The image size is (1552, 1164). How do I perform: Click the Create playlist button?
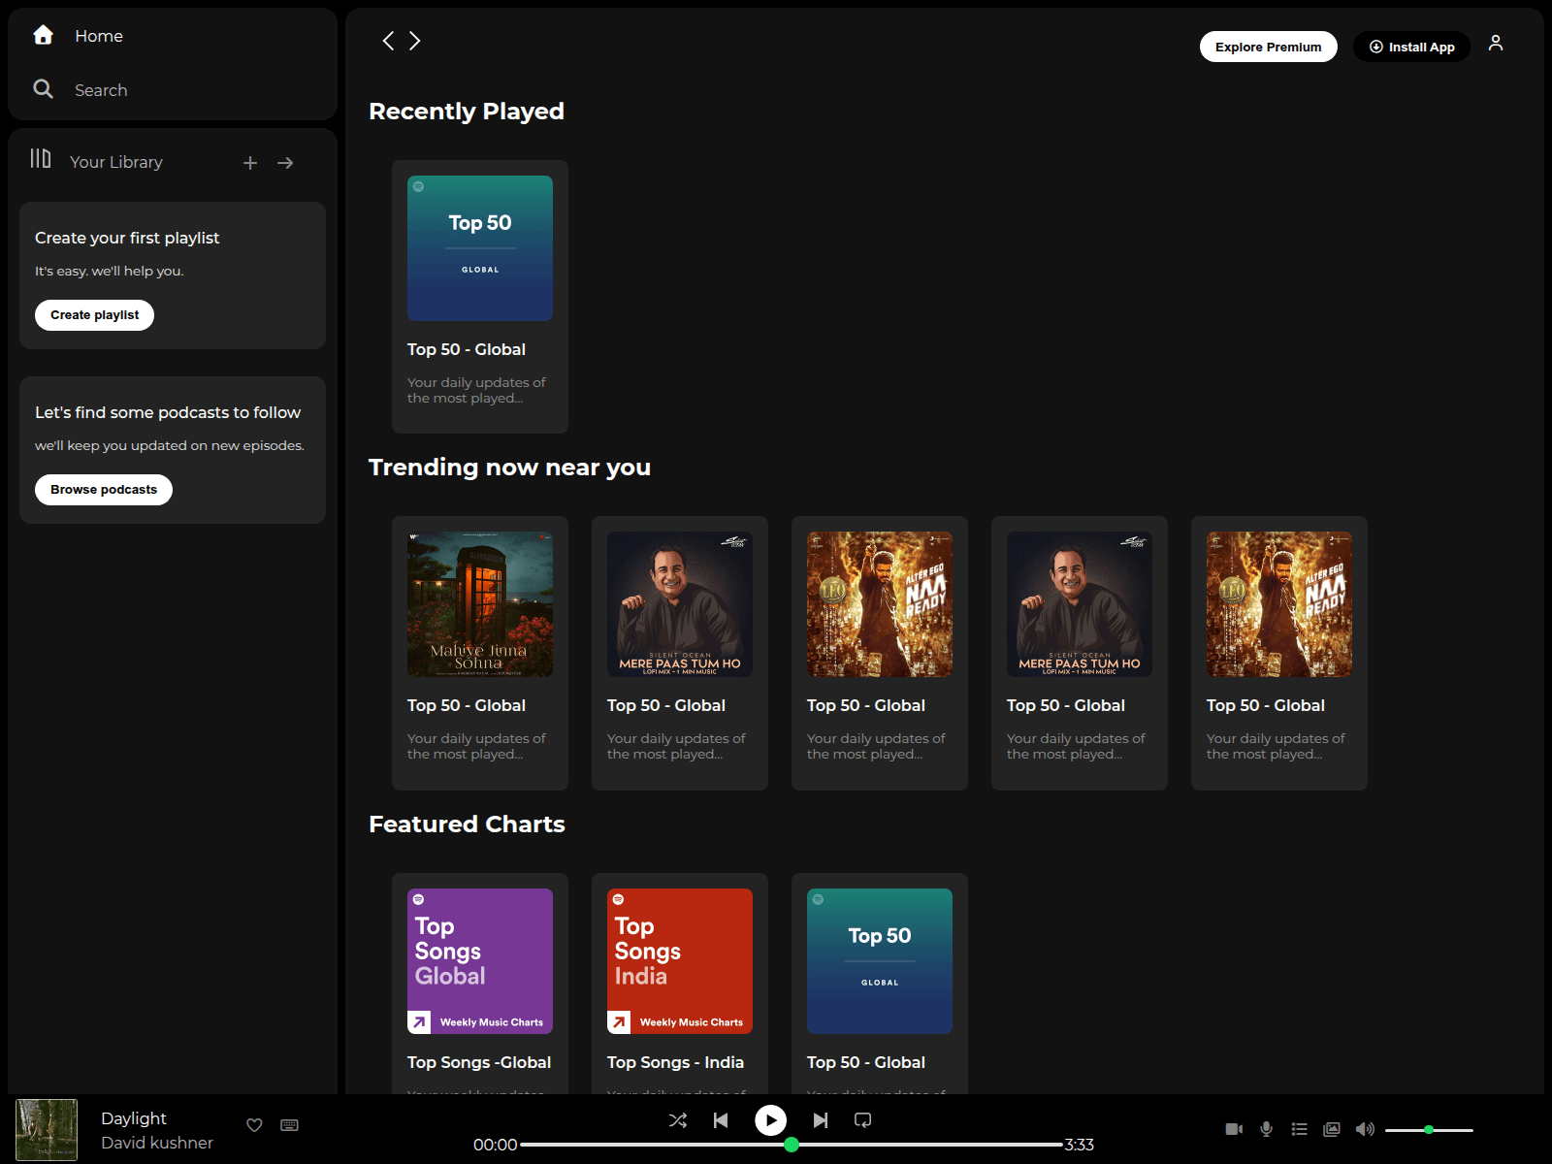coord(94,315)
